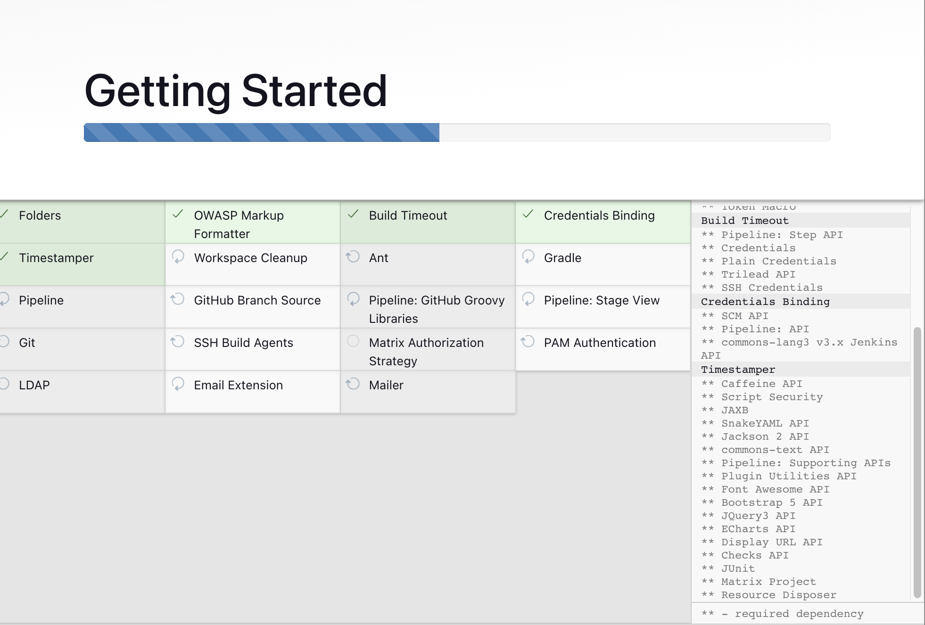The image size is (925, 625).
Task: Click the pending icon beside Ant
Action: (x=353, y=256)
